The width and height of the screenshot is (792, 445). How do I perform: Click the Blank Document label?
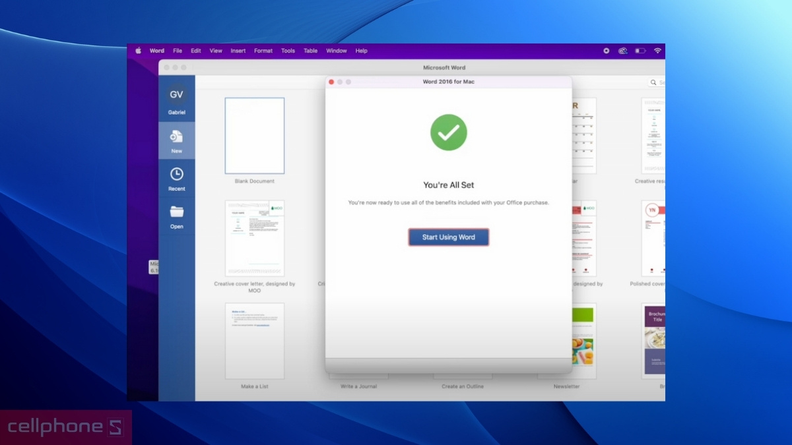255,181
